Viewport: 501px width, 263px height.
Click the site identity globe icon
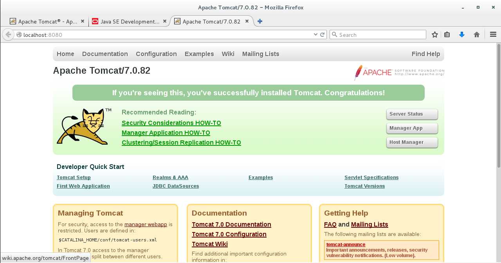(19, 34)
